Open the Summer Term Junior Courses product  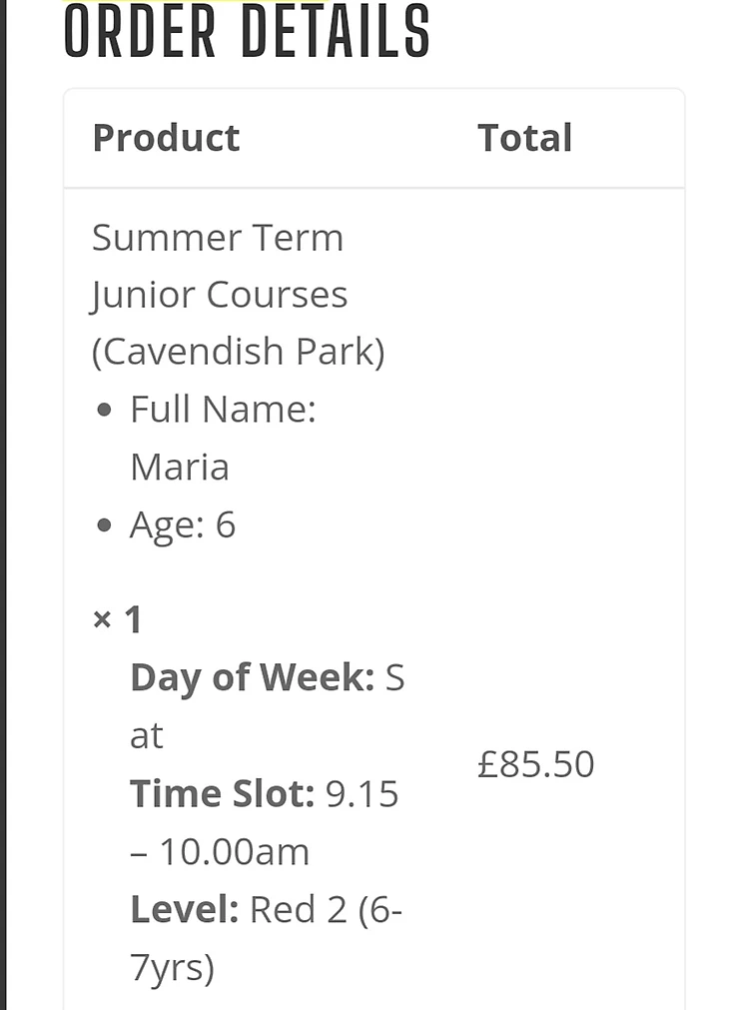coord(218,266)
